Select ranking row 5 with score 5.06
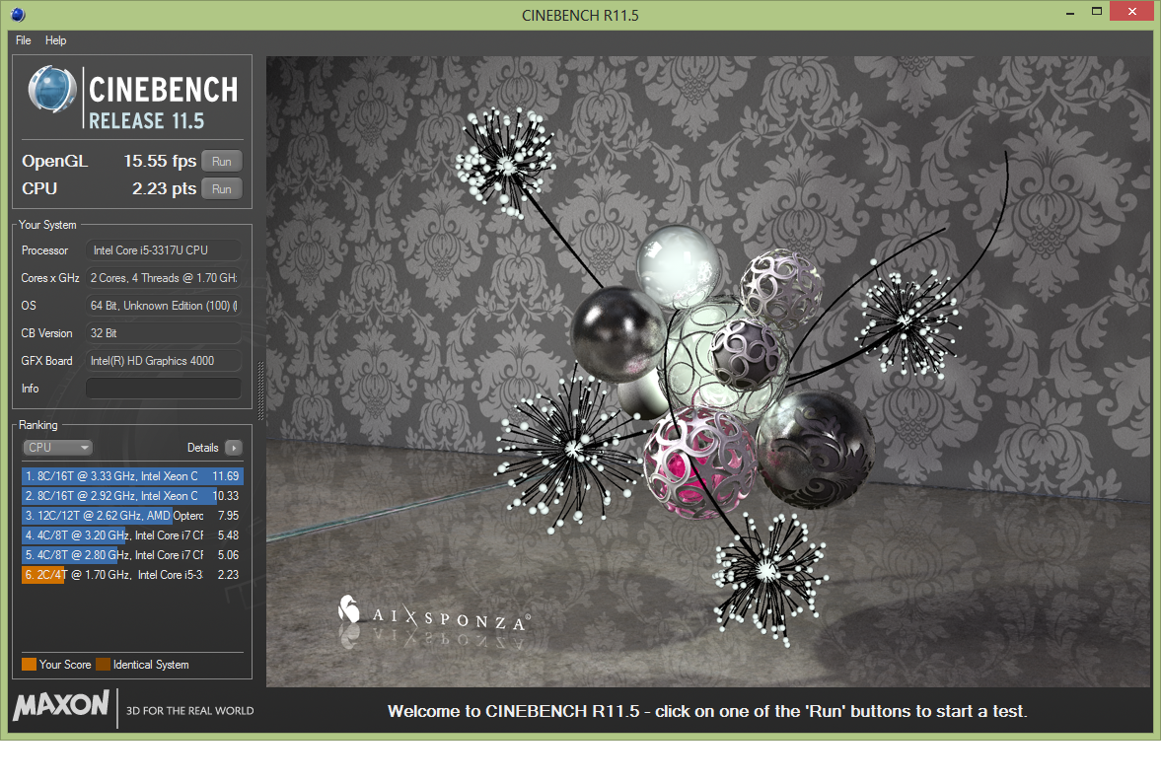 (132, 555)
